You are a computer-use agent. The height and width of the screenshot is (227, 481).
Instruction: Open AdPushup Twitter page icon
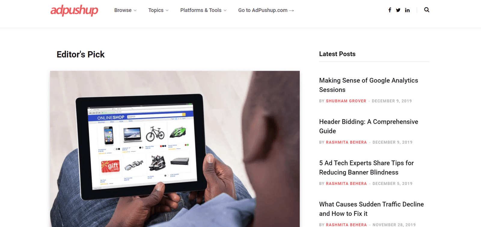click(398, 10)
